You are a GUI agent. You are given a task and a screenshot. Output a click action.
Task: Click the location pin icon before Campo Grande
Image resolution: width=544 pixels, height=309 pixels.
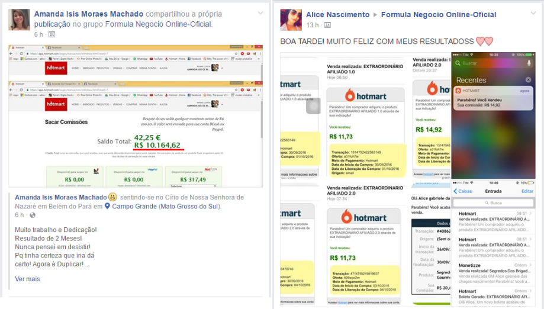108,207
